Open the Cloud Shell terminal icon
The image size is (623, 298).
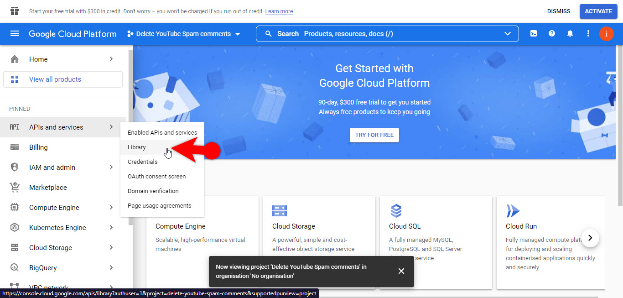tap(534, 34)
